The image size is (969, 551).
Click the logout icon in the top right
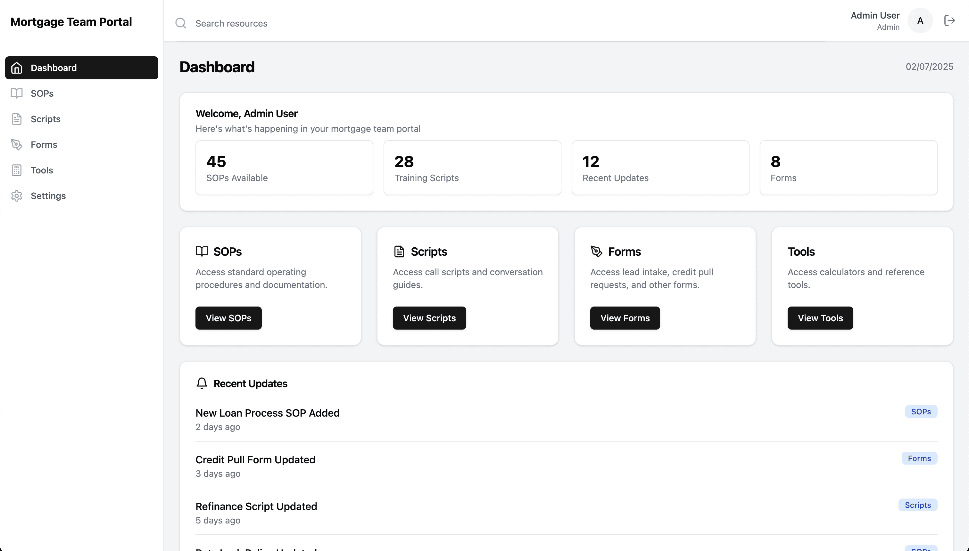pyautogui.click(x=950, y=21)
